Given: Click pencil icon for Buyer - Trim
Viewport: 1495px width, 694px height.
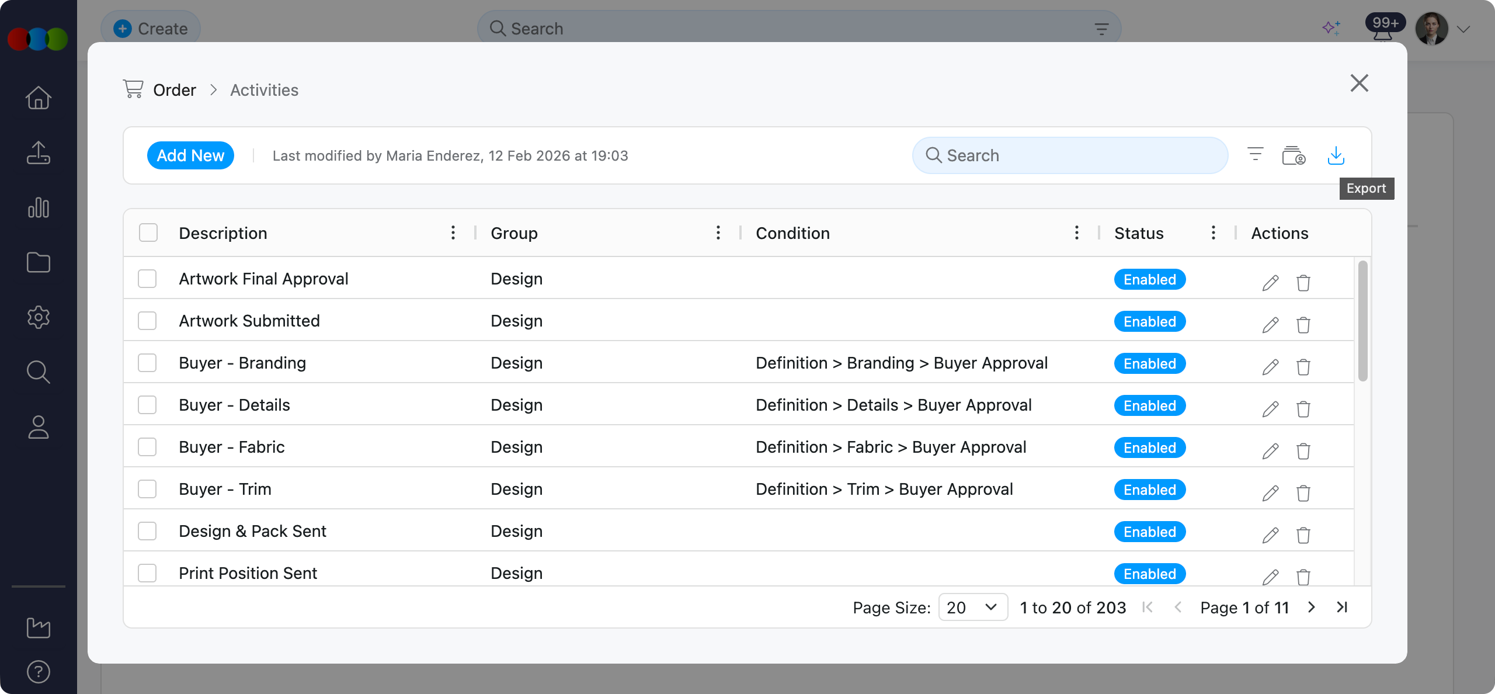Looking at the screenshot, I should point(1270,493).
